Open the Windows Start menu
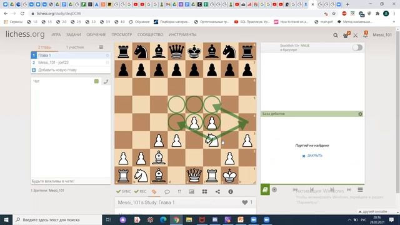Image resolution: width=400 pixels, height=225 pixels. coord(6,219)
